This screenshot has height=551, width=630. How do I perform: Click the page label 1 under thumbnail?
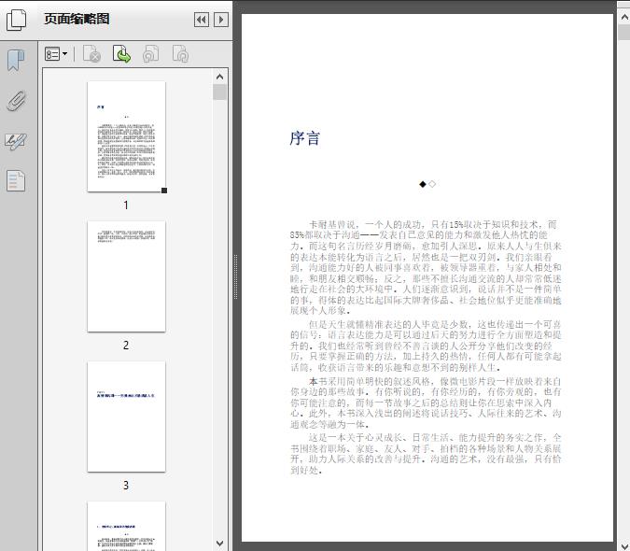click(126, 205)
